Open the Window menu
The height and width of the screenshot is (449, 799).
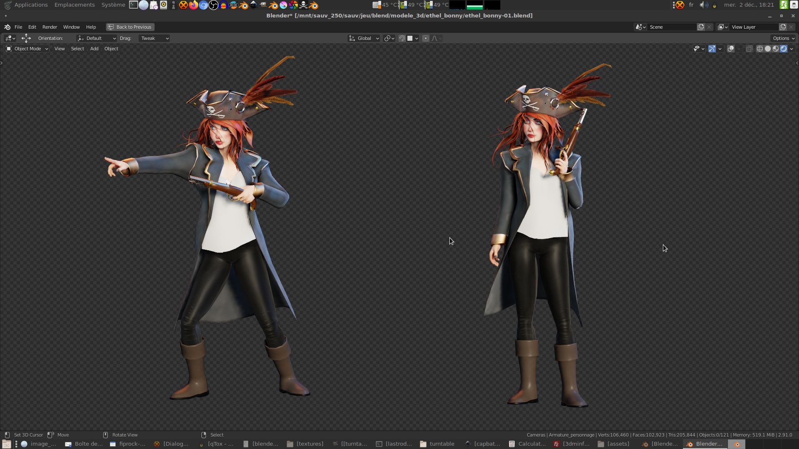click(71, 27)
